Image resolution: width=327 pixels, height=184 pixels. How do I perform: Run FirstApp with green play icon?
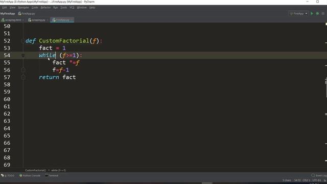coord(312,14)
